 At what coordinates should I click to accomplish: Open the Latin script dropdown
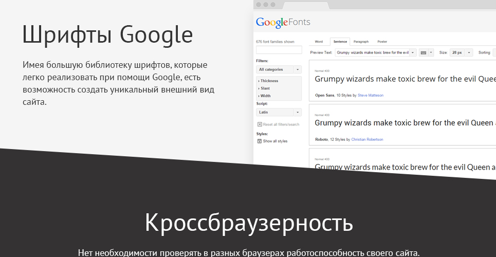coord(279,113)
